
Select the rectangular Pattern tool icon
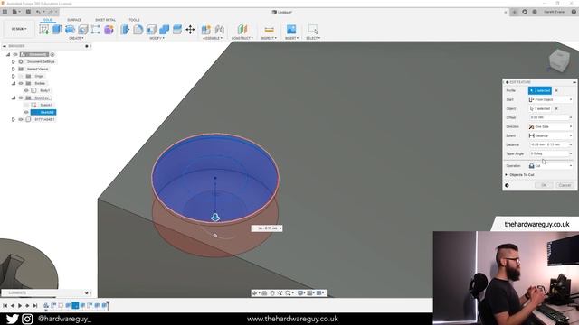click(96, 30)
